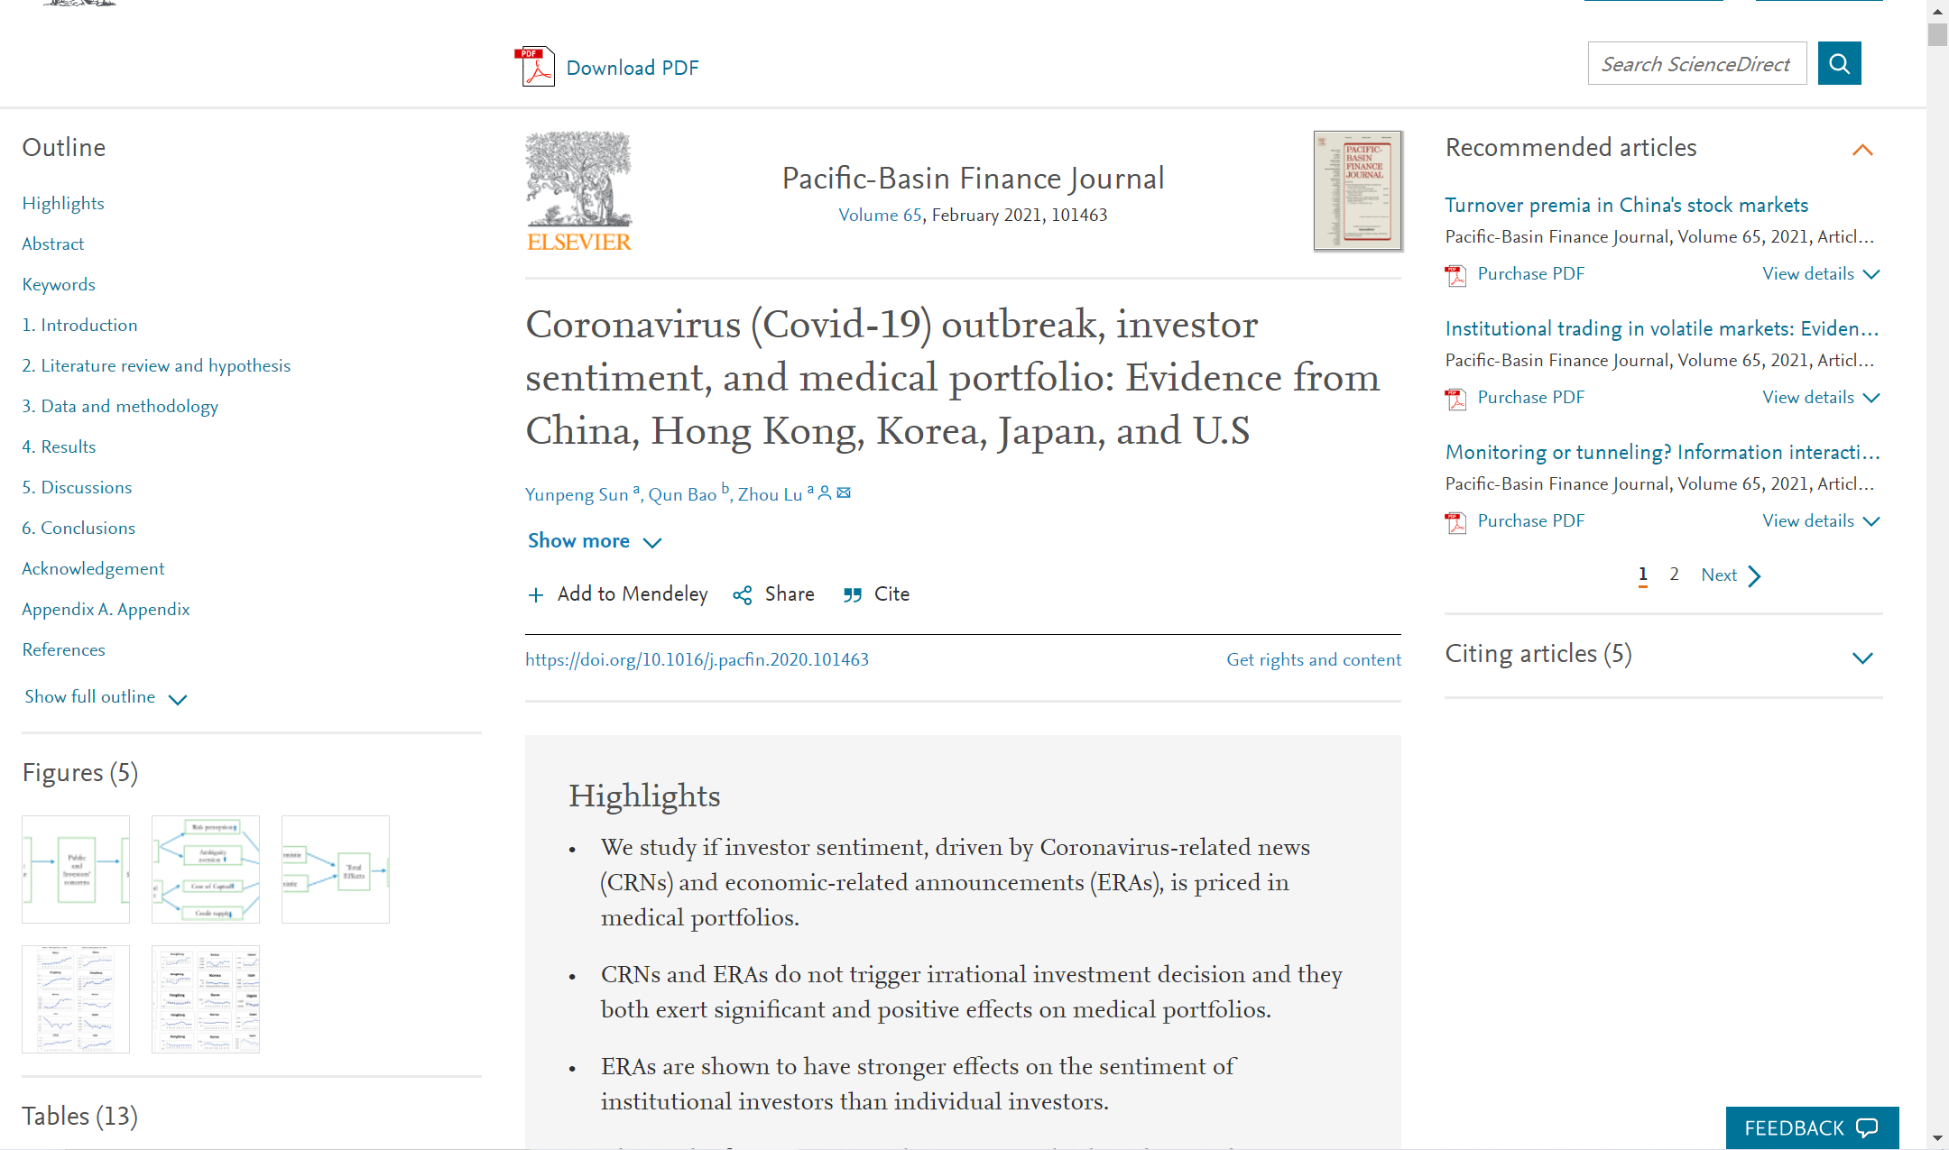
Task: Click the author email envelope icon
Action: tap(844, 492)
